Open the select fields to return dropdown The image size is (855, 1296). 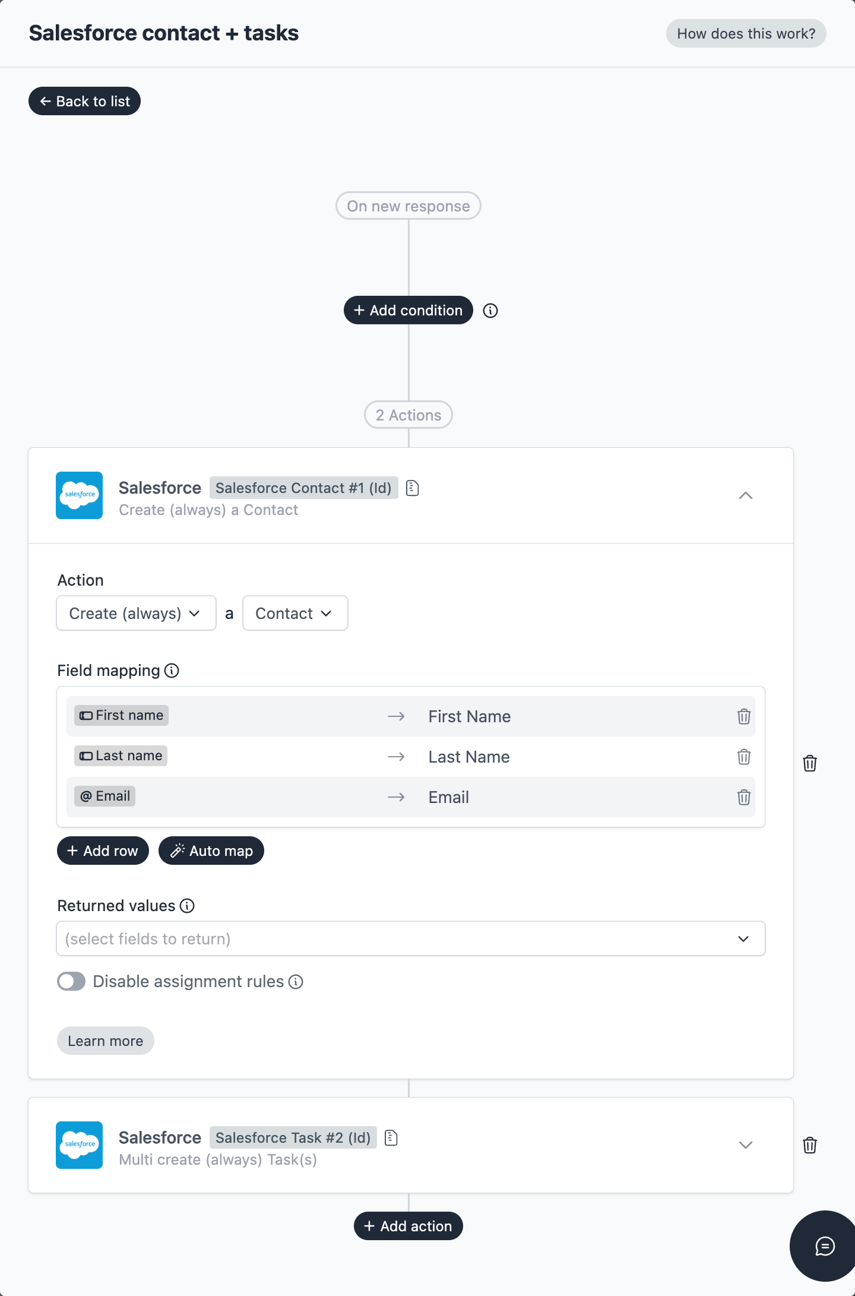pos(411,938)
